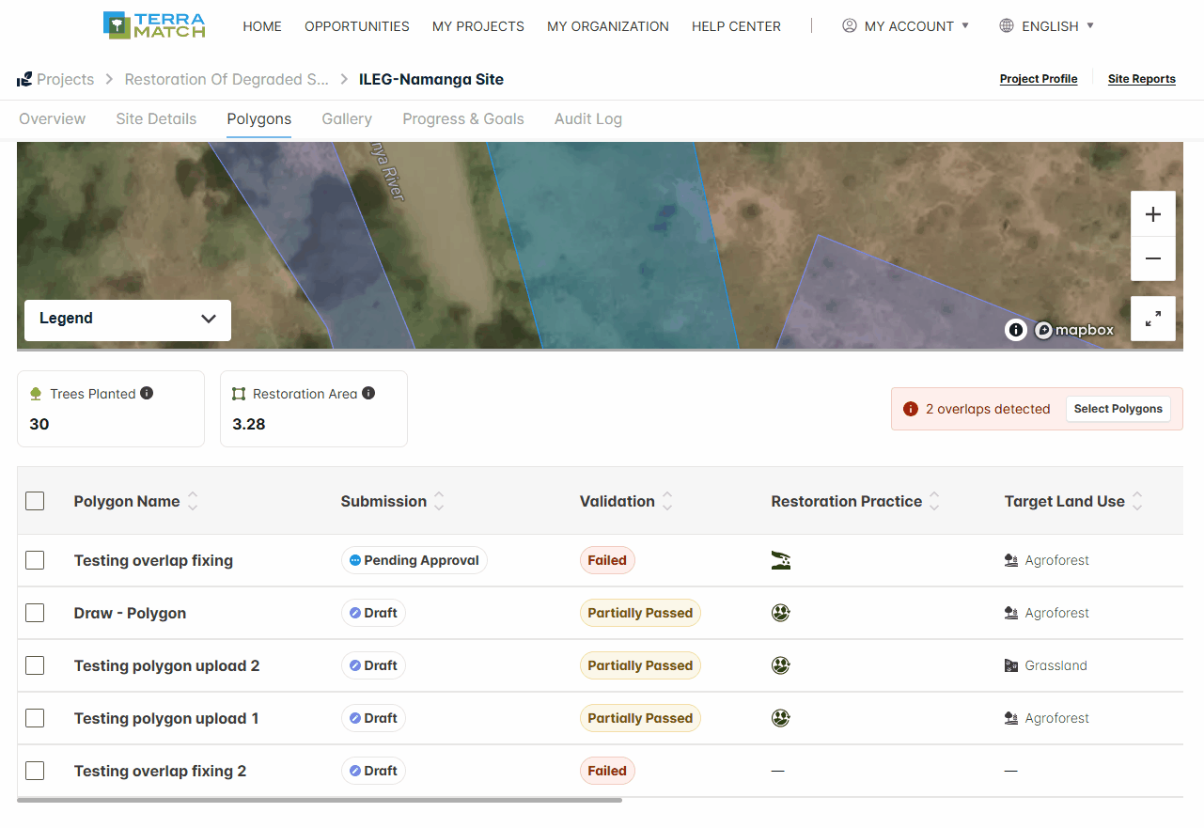1204x828 pixels.
Task: Click Partially Passed badge for Testing polygon upload 1
Action: tap(640, 718)
